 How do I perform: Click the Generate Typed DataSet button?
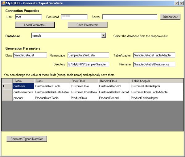click(x=27, y=139)
